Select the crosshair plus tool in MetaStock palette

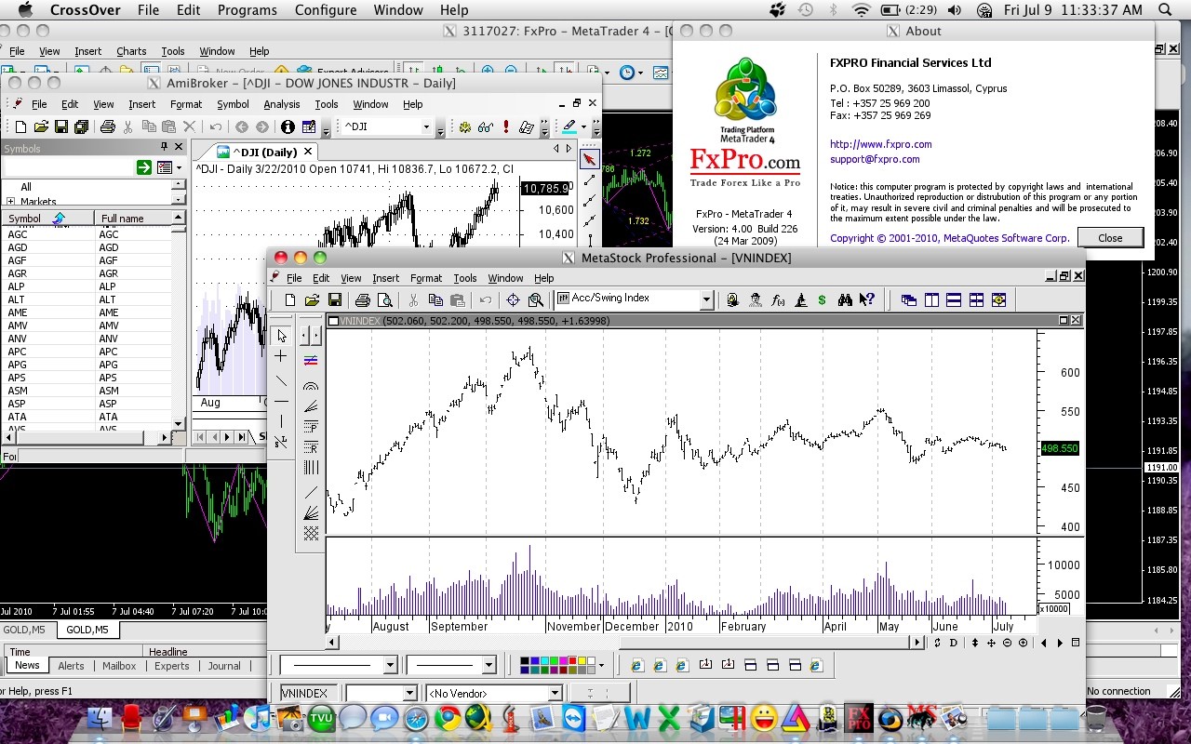point(281,357)
